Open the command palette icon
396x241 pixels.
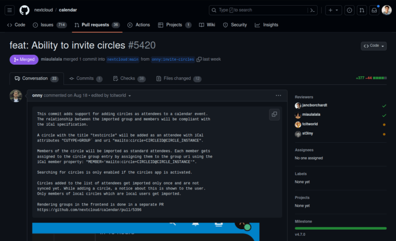[312, 10]
